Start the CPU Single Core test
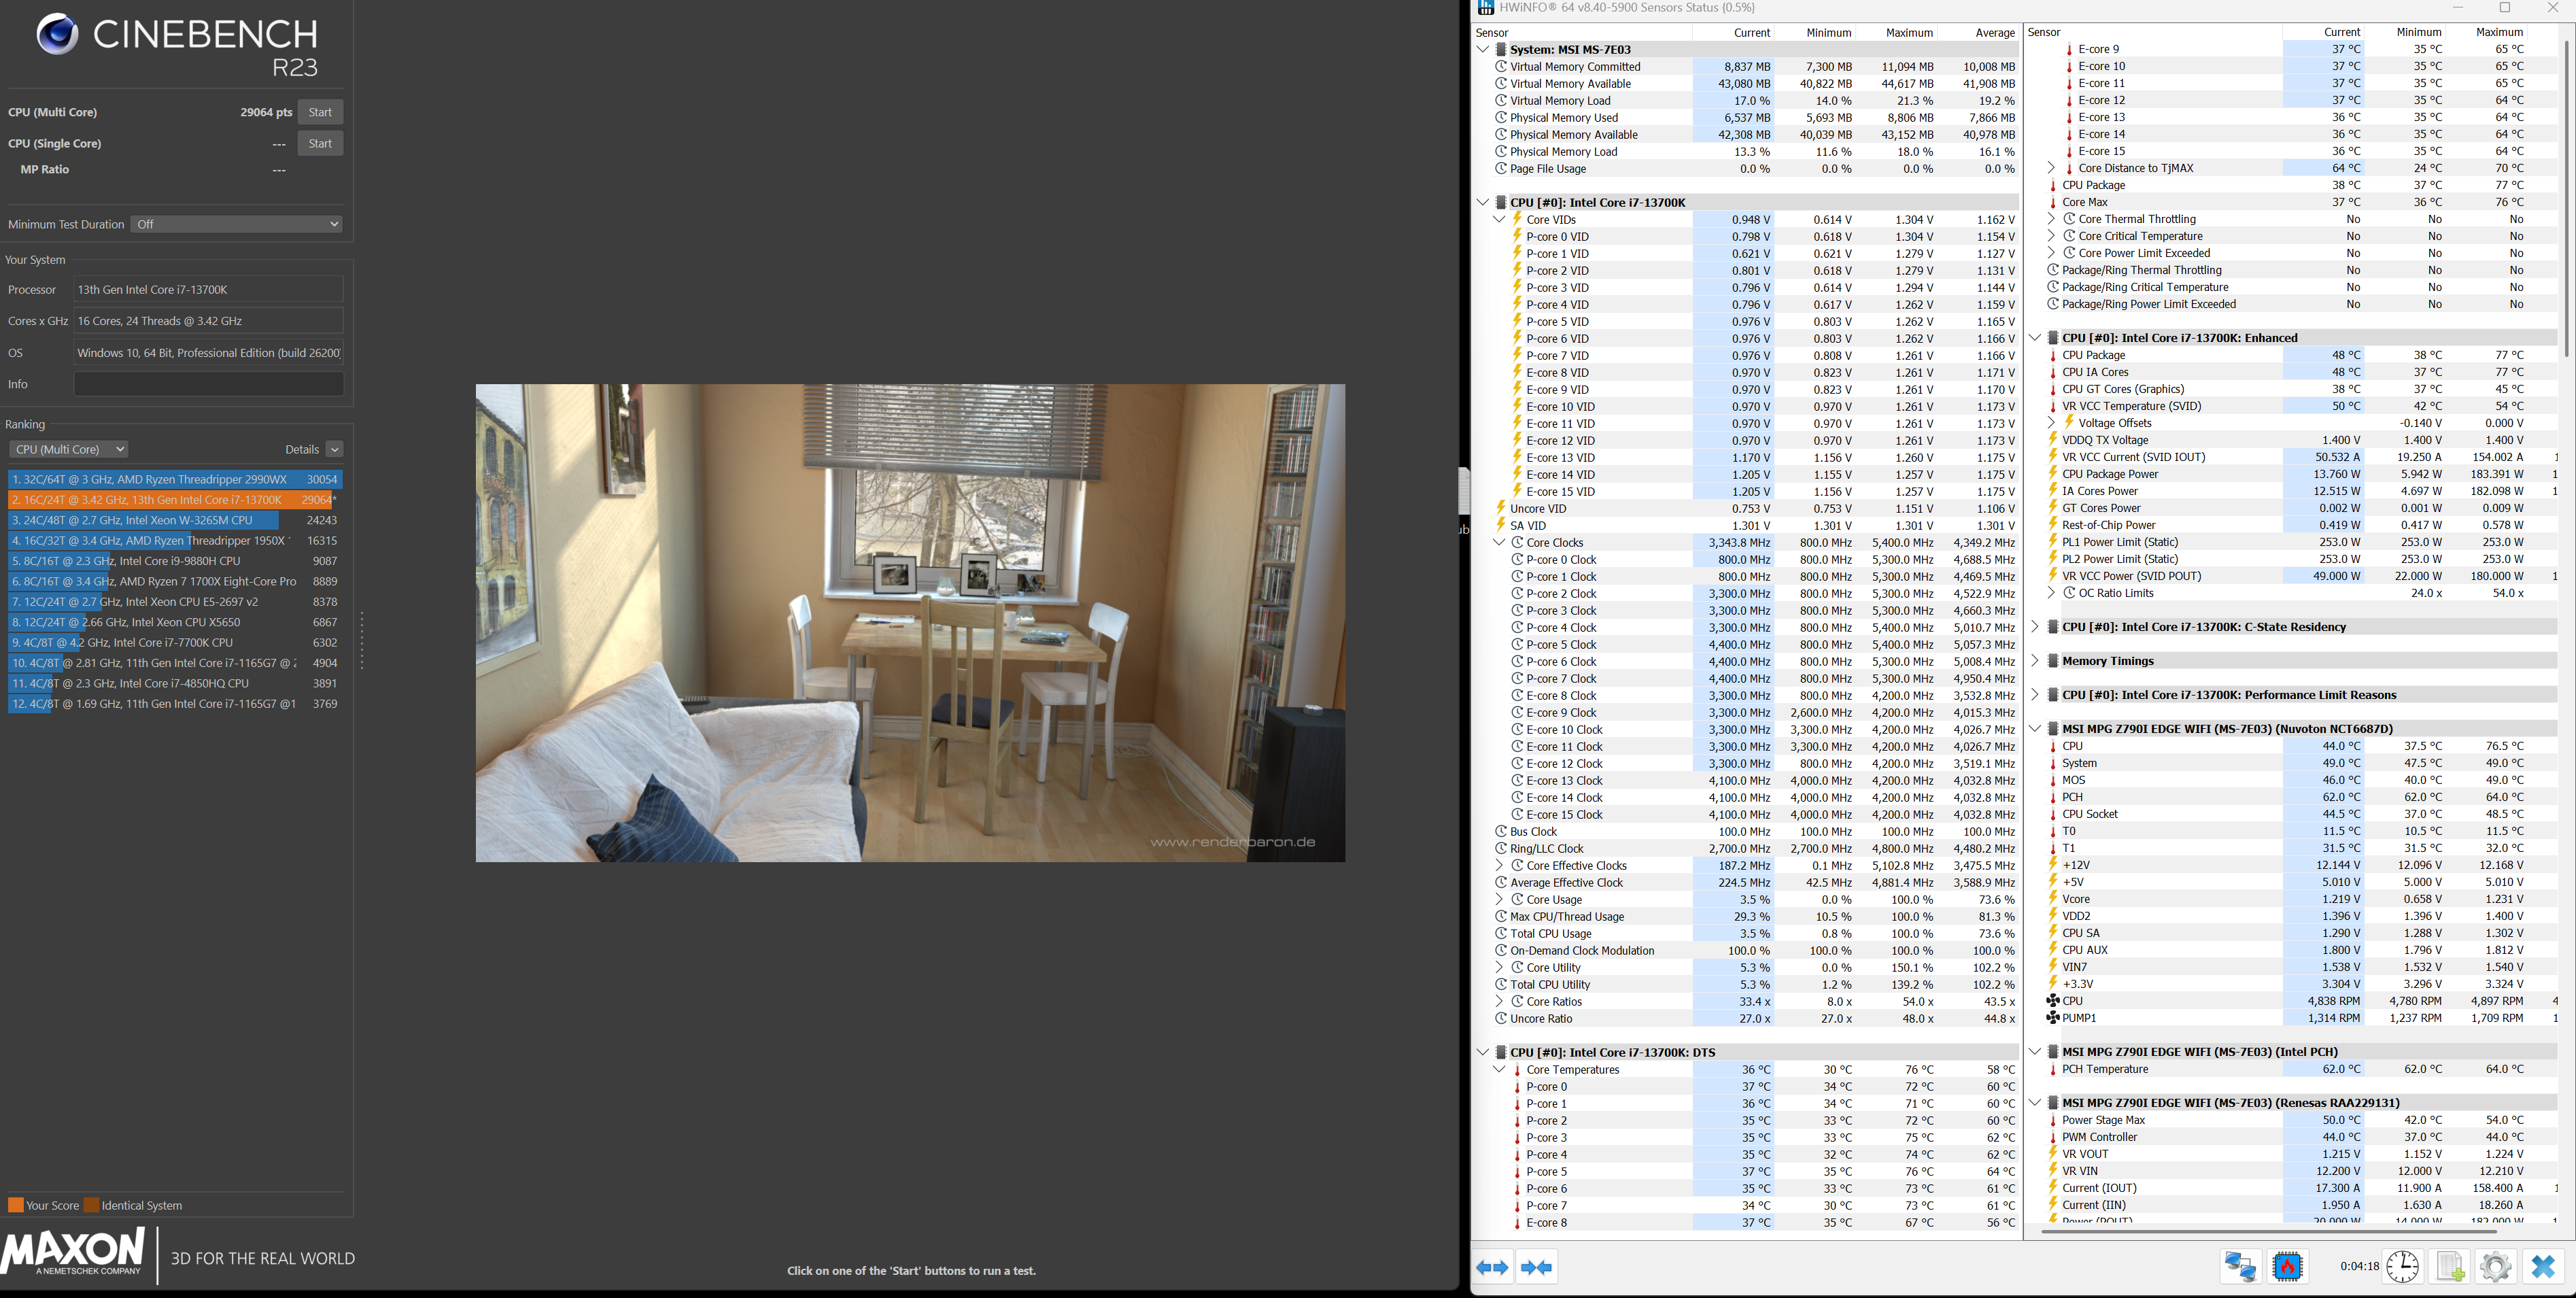Image resolution: width=2576 pixels, height=1298 pixels. pyautogui.click(x=320, y=143)
